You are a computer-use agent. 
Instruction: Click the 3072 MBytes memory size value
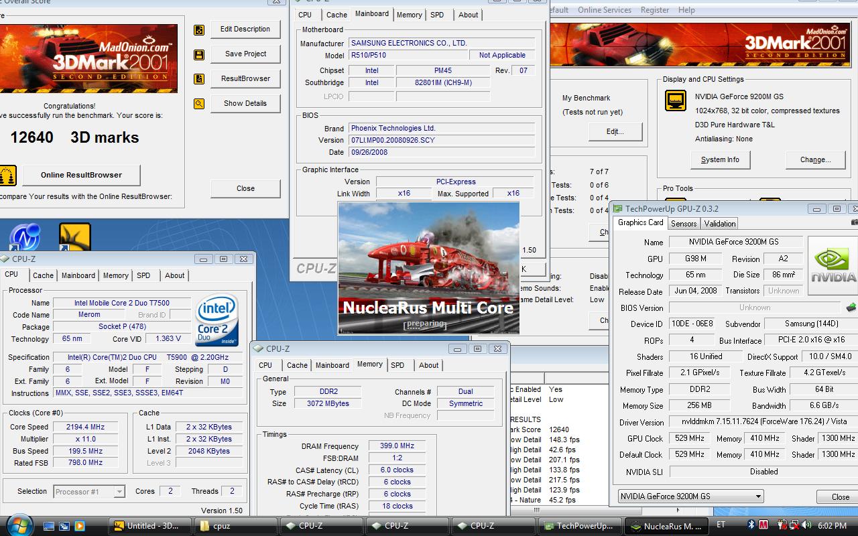coord(327,403)
